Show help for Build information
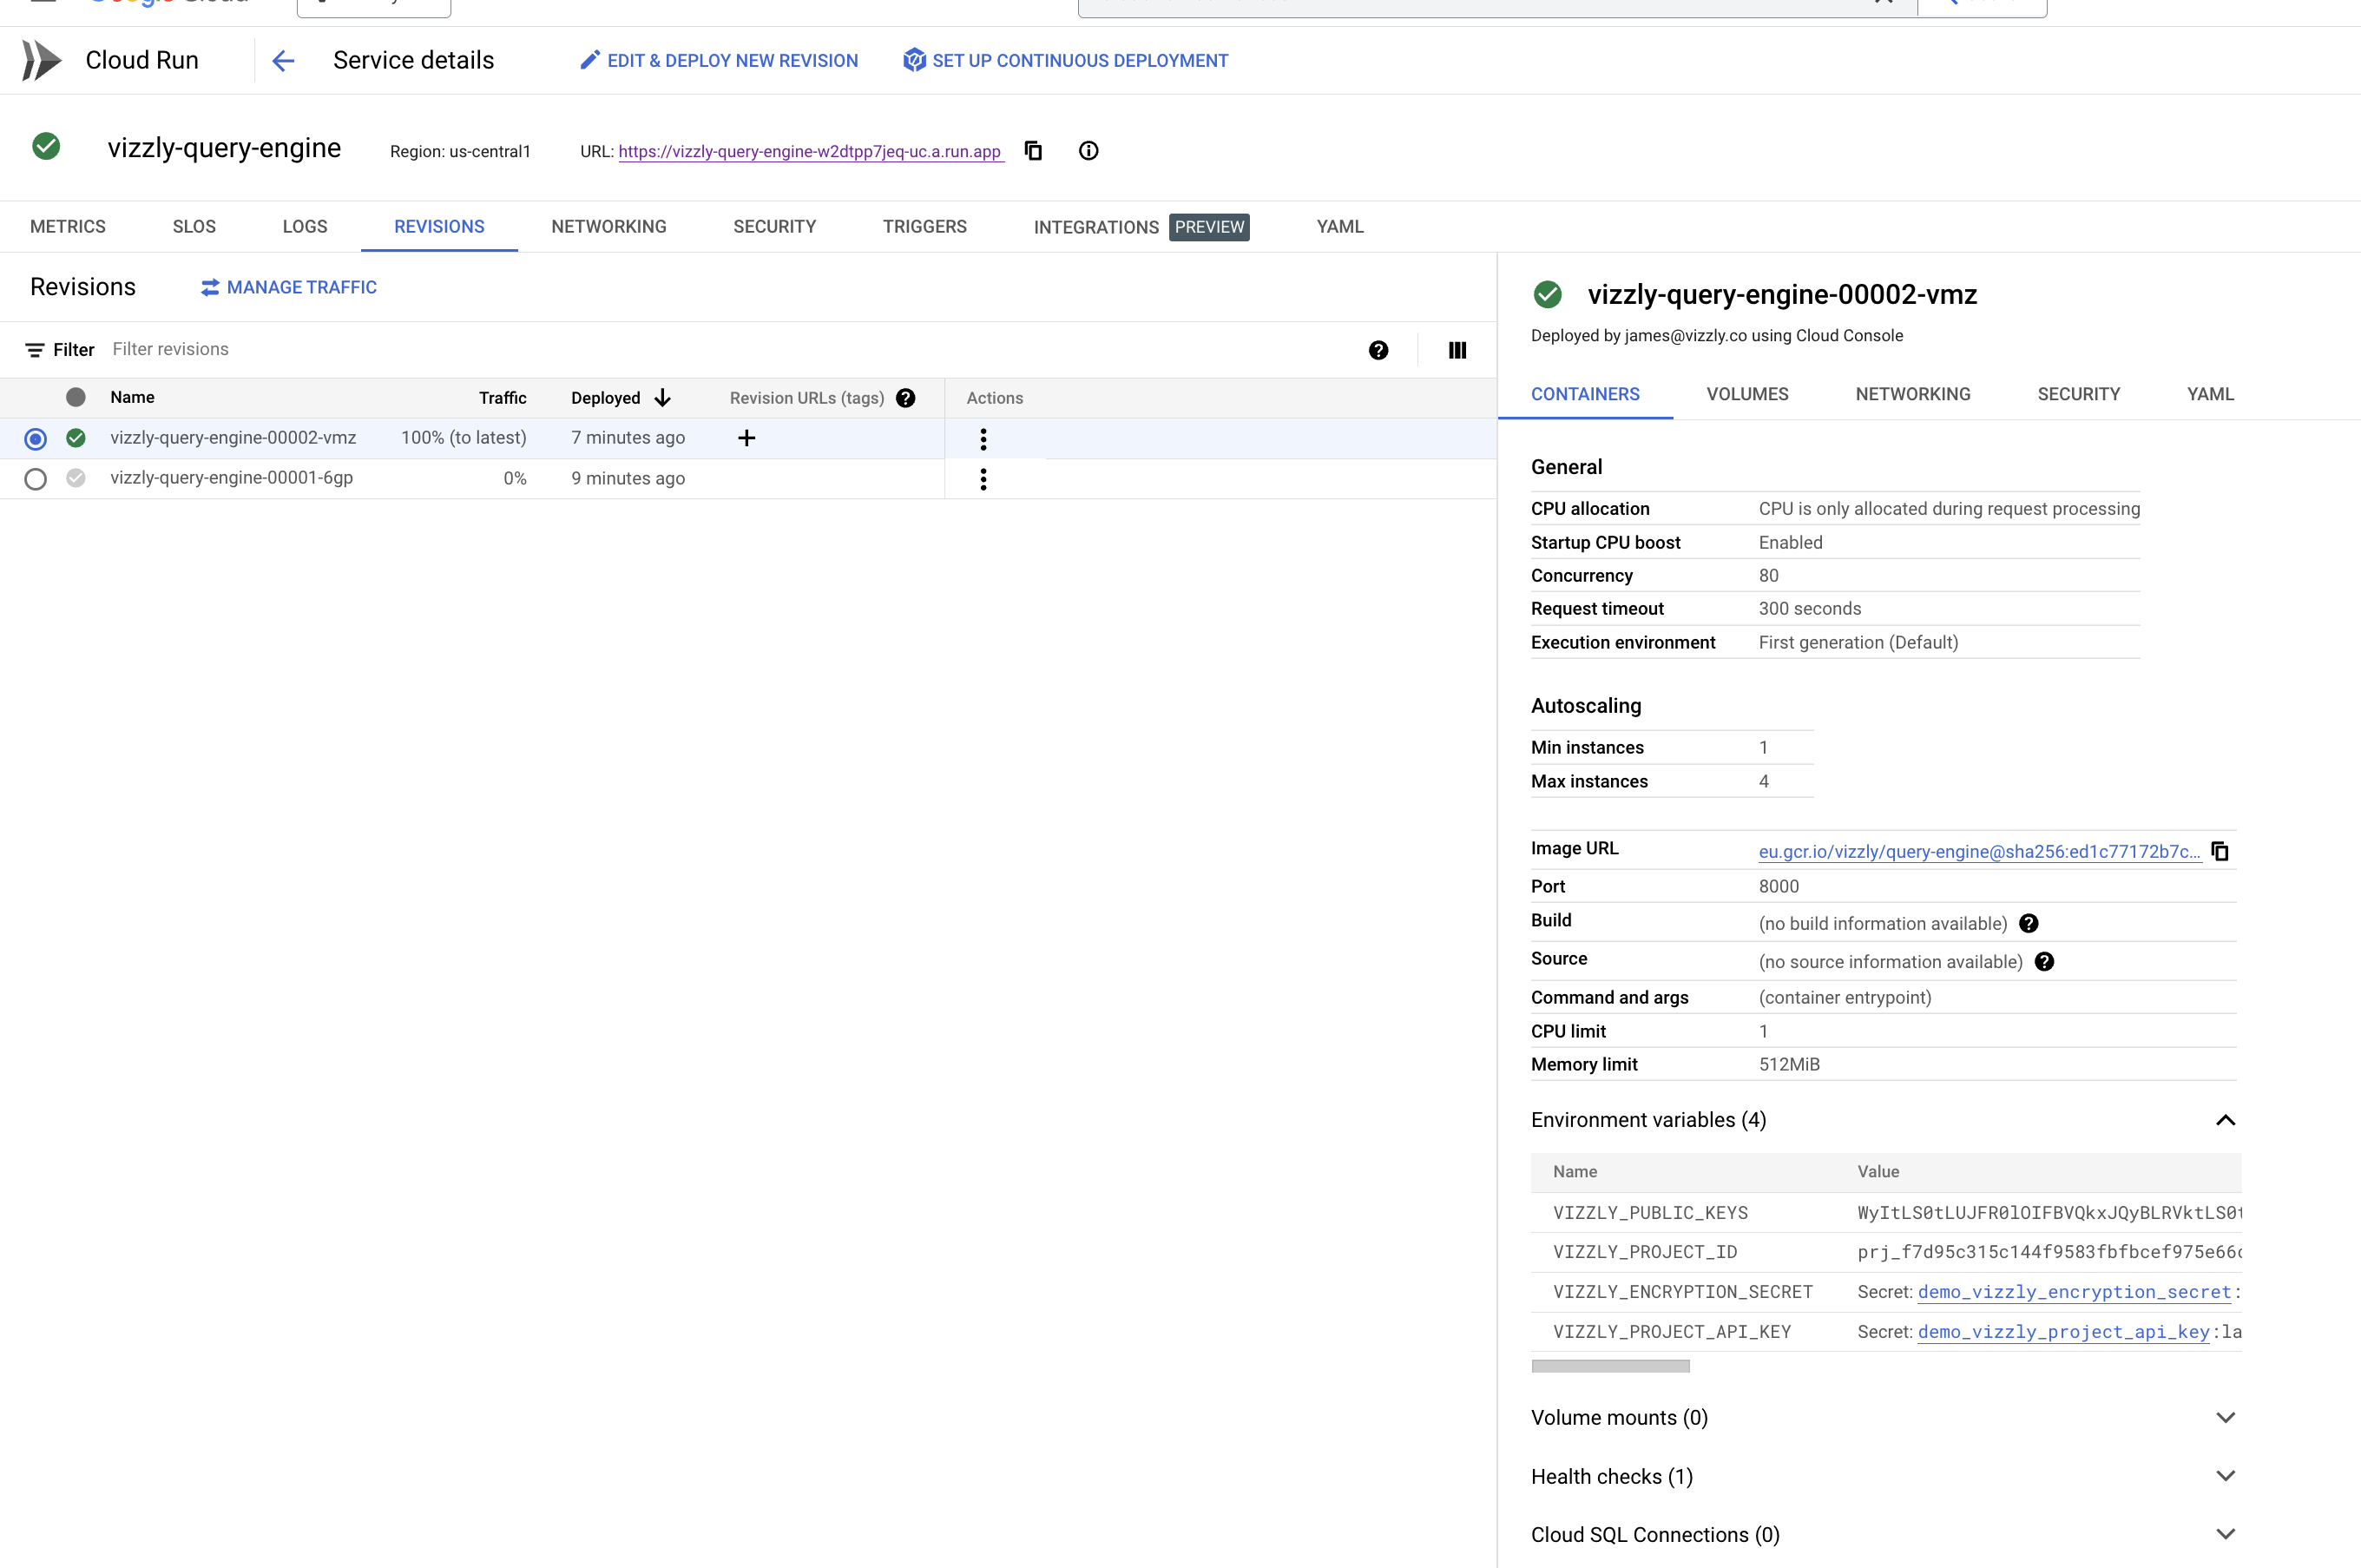 pos(2029,923)
